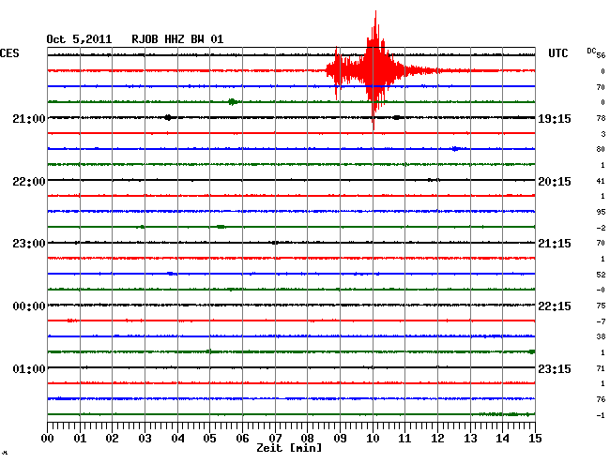Click the minute axis label "08"
Viewport: 610px width, 463px height.
click(307, 438)
